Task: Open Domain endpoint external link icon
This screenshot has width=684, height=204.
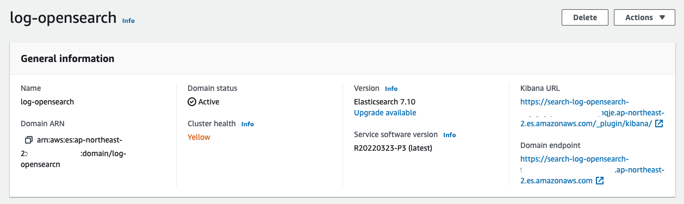Action: [x=600, y=181]
